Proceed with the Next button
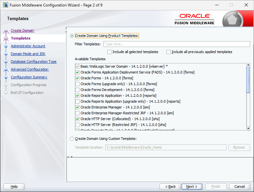This screenshot has width=254, height=192. (192, 186)
